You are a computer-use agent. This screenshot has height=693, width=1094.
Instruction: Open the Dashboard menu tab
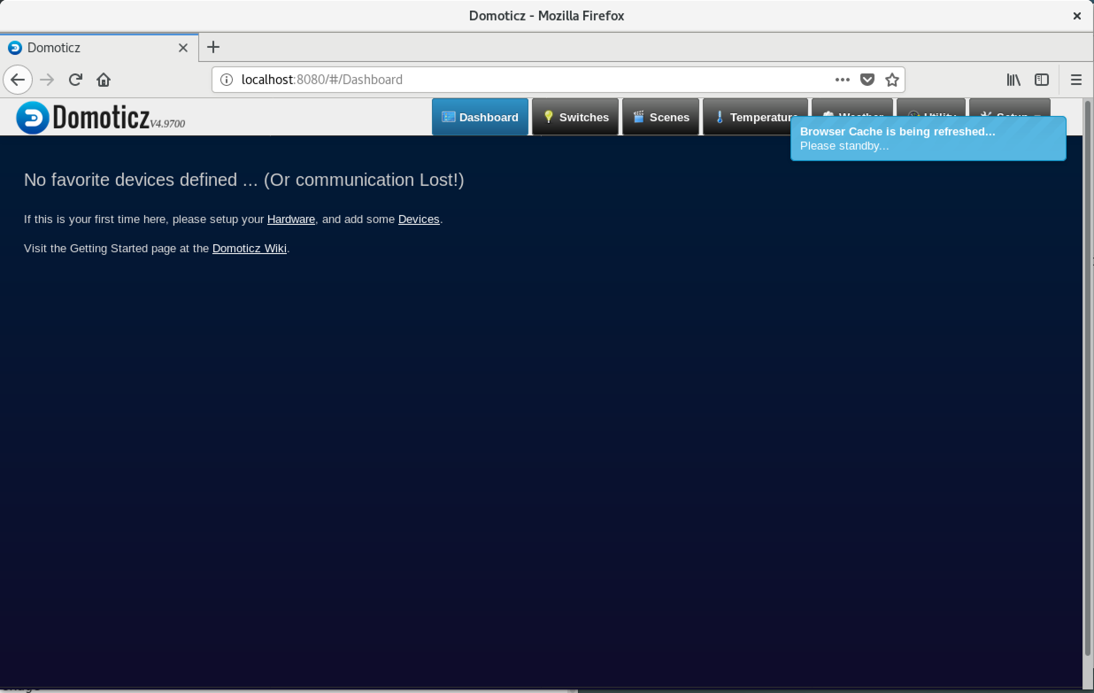(480, 117)
